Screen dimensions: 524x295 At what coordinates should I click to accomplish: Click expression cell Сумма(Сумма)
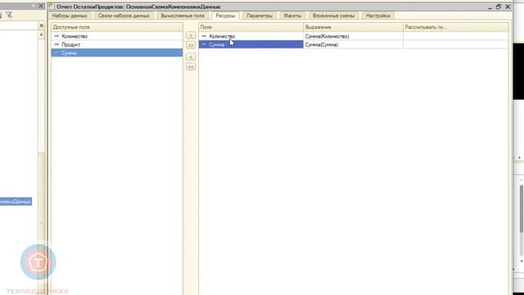(353, 44)
